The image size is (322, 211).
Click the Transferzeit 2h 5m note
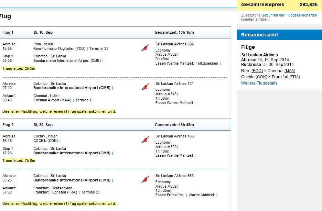19,68
